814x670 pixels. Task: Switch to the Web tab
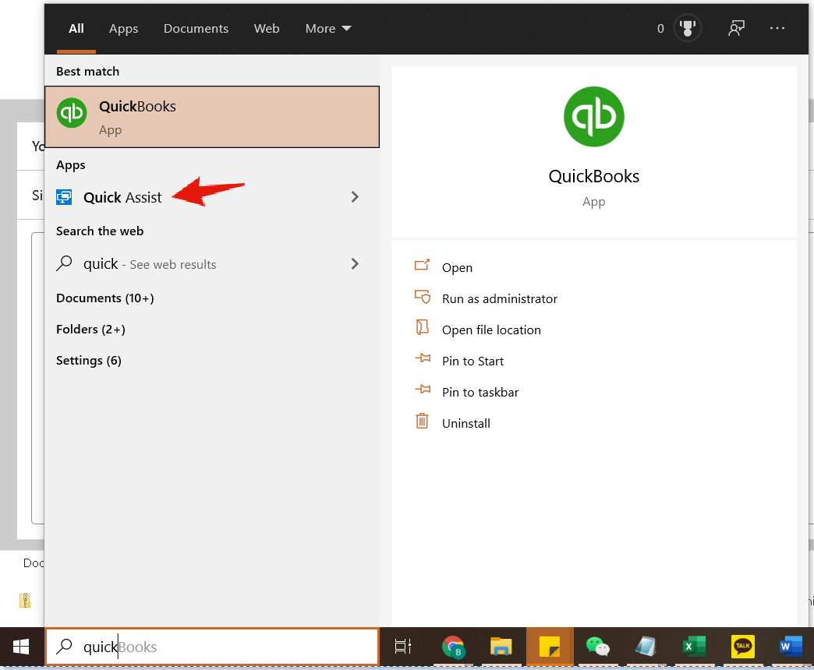pos(267,29)
